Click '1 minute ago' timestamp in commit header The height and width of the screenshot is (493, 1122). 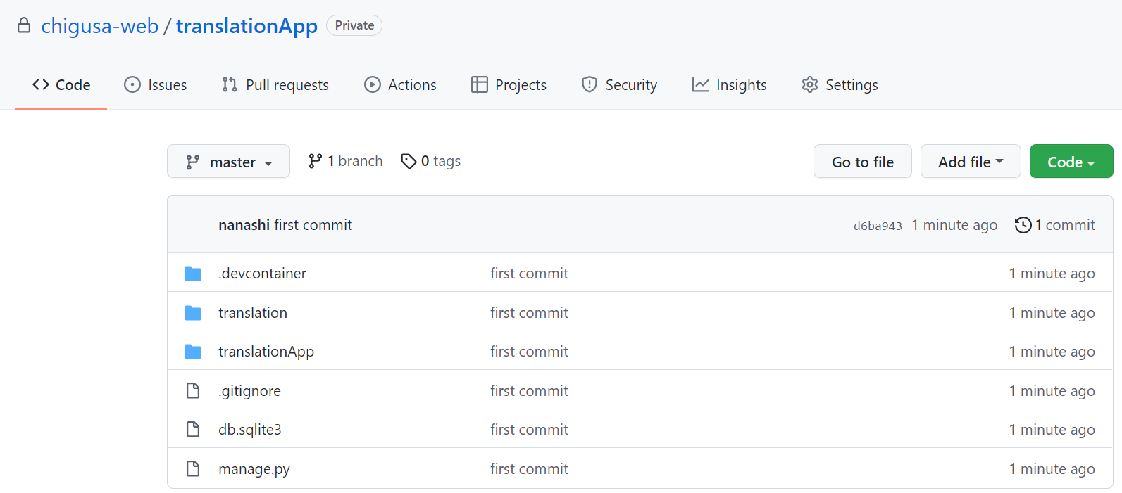point(954,225)
